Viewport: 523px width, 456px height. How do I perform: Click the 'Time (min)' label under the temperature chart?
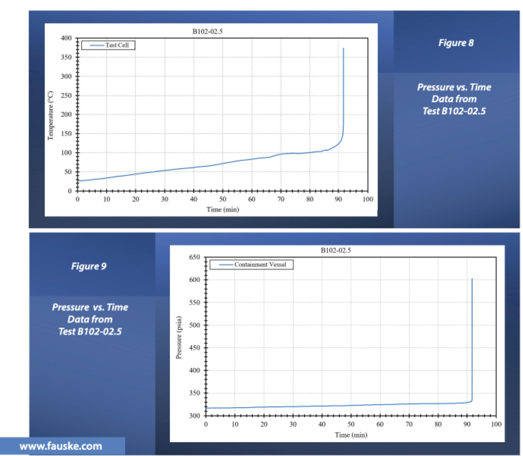[x=223, y=209]
